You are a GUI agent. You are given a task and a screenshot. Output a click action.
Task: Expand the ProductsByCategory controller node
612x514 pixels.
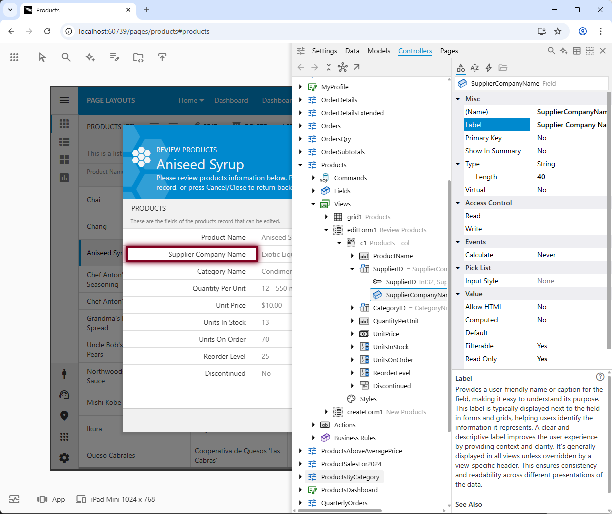300,477
